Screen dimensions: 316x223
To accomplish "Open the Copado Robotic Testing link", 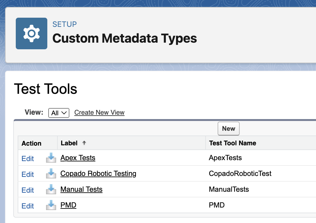I will pos(98,173).
